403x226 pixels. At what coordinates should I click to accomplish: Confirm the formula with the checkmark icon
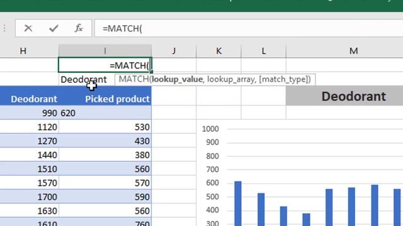coord(54,28)
